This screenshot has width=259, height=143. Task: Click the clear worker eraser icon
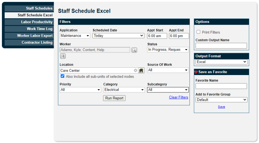click(63, 56)
